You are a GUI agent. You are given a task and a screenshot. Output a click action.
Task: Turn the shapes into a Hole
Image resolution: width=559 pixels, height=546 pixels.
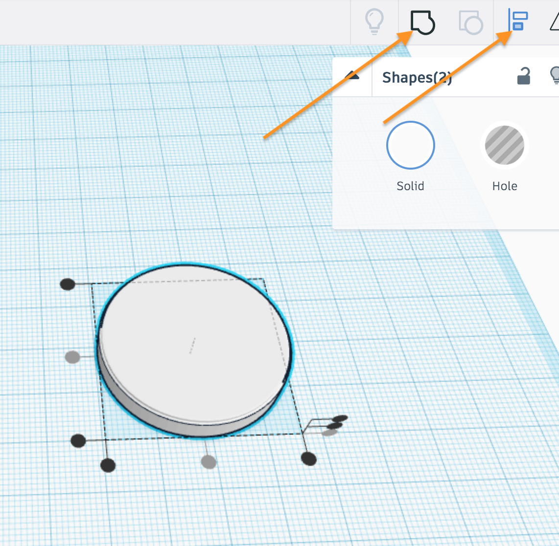(505, 145)
